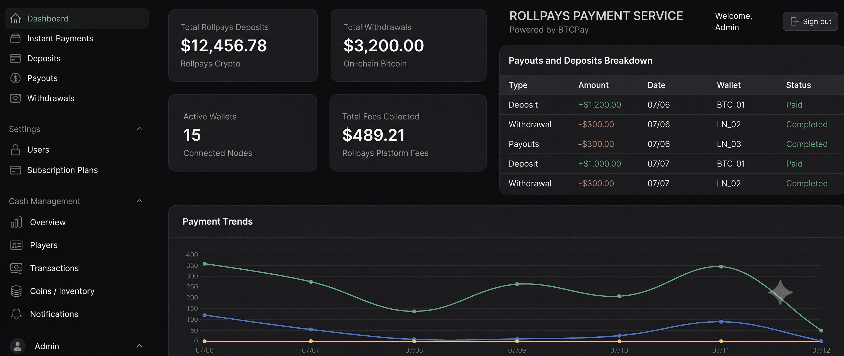Click the $12,456.78 deposits value
This screenshot has height=356, width=844.
(224, 45)
